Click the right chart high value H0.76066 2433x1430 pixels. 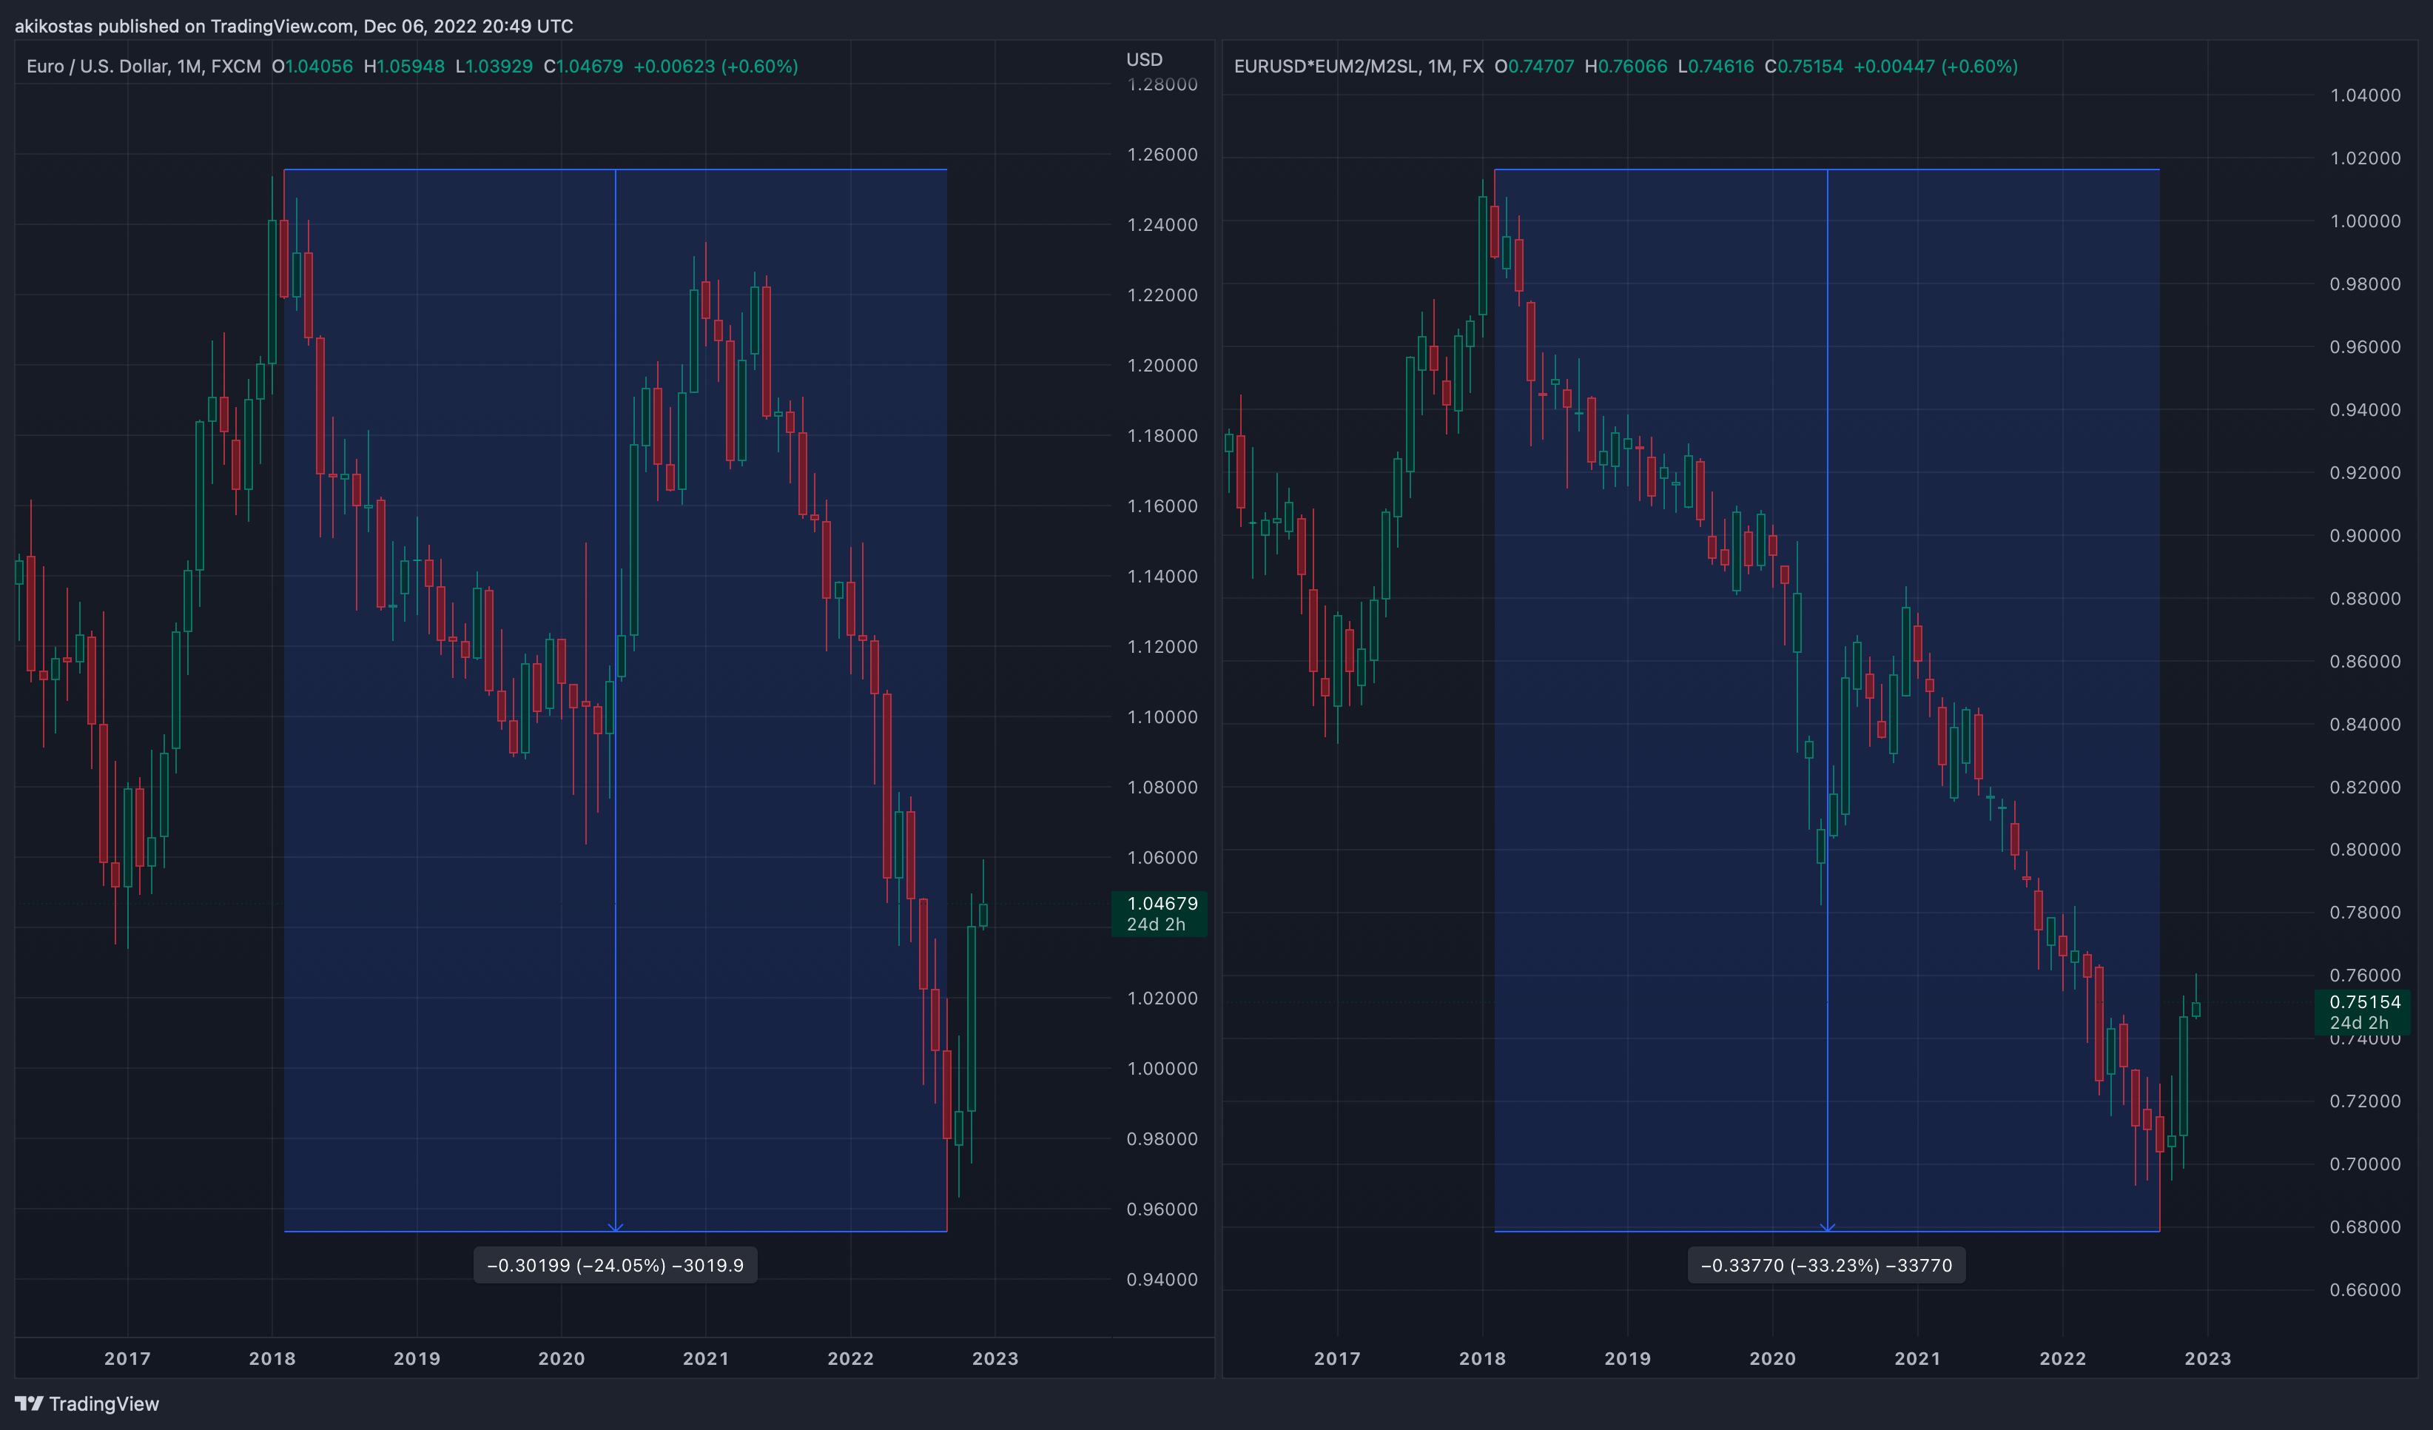[1626, 67]
